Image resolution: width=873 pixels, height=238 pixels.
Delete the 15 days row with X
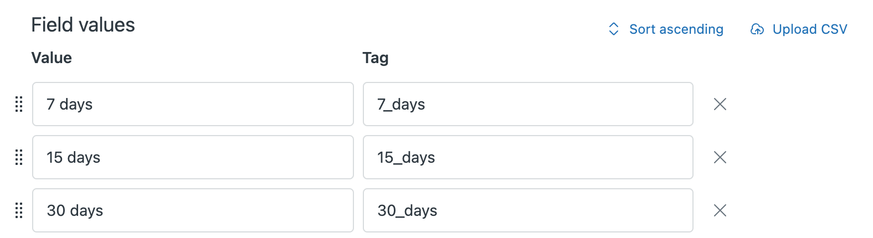tap(720, 157)
